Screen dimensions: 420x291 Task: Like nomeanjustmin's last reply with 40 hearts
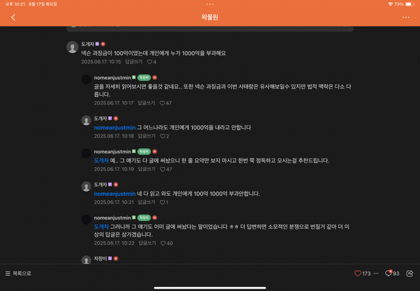pos(163,243)
